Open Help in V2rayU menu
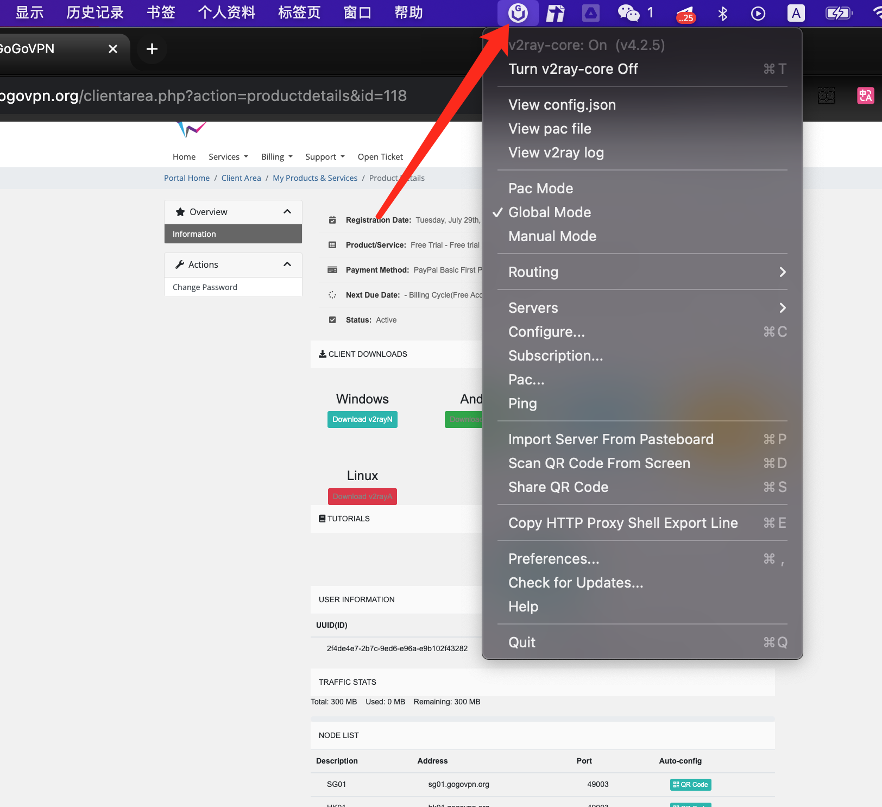 pyautogui.click(x=642, y=607)
